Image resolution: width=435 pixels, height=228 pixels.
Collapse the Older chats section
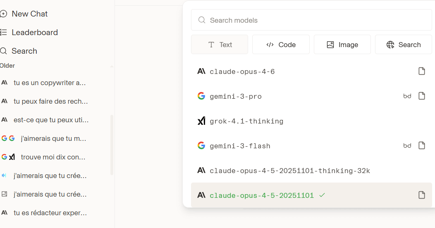[x=112, y=66]
